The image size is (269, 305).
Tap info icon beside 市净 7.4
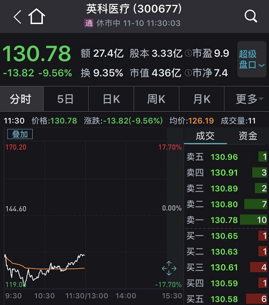click(x=188, y=73)
